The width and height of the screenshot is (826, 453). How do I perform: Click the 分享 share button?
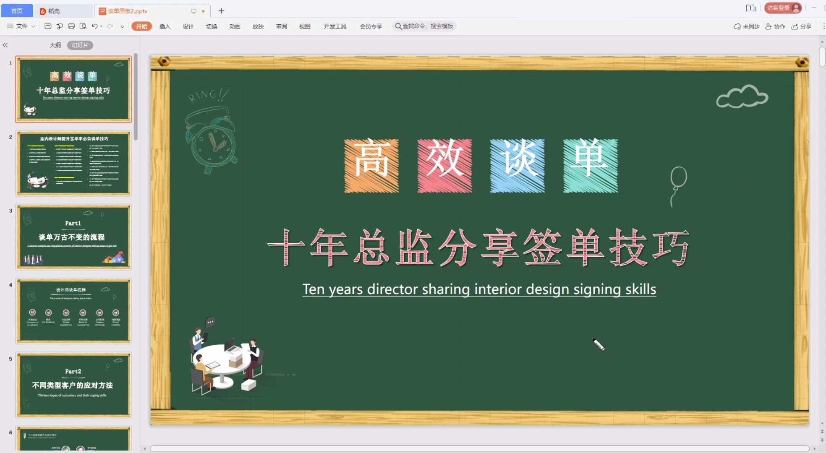coord(801,26)
